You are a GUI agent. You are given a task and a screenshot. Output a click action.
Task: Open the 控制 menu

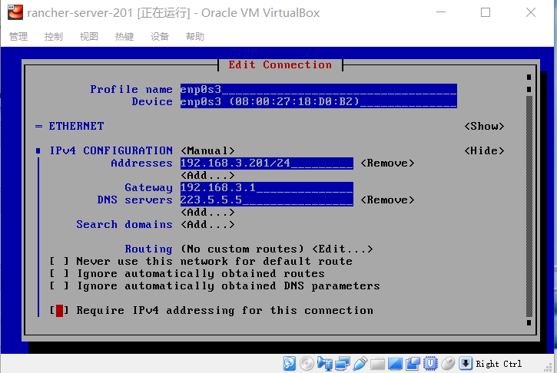point(54,37)
